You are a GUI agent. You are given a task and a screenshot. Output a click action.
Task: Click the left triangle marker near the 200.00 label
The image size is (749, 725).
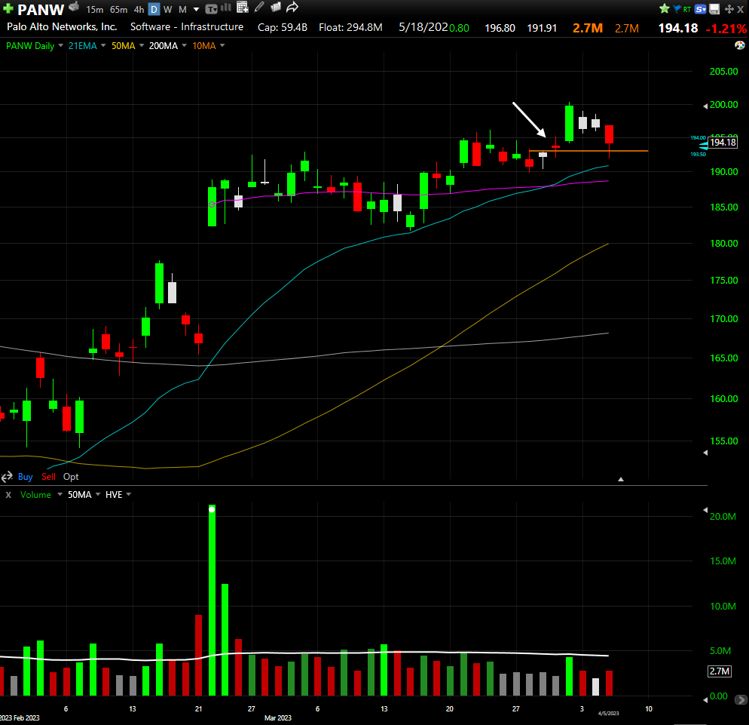[x=705, y=106]
